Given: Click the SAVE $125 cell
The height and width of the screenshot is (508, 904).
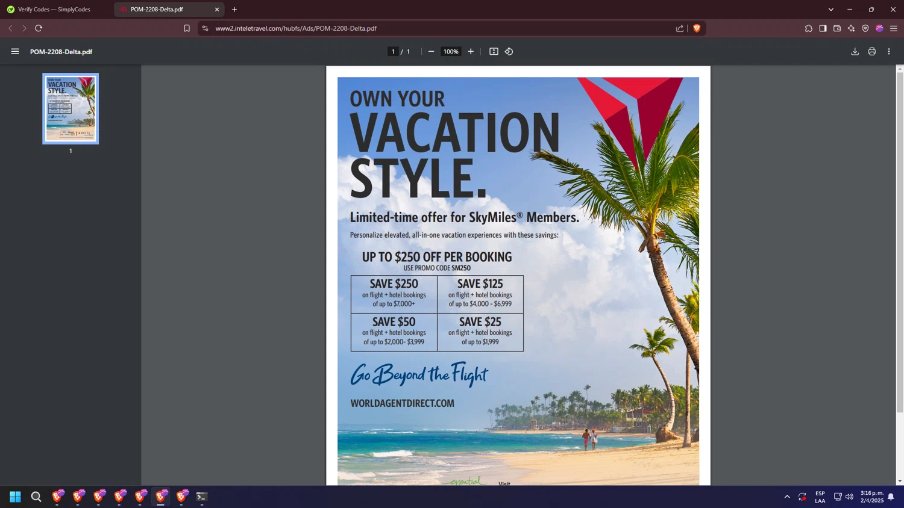Looking at the screenshot, I should pos(480,294).
